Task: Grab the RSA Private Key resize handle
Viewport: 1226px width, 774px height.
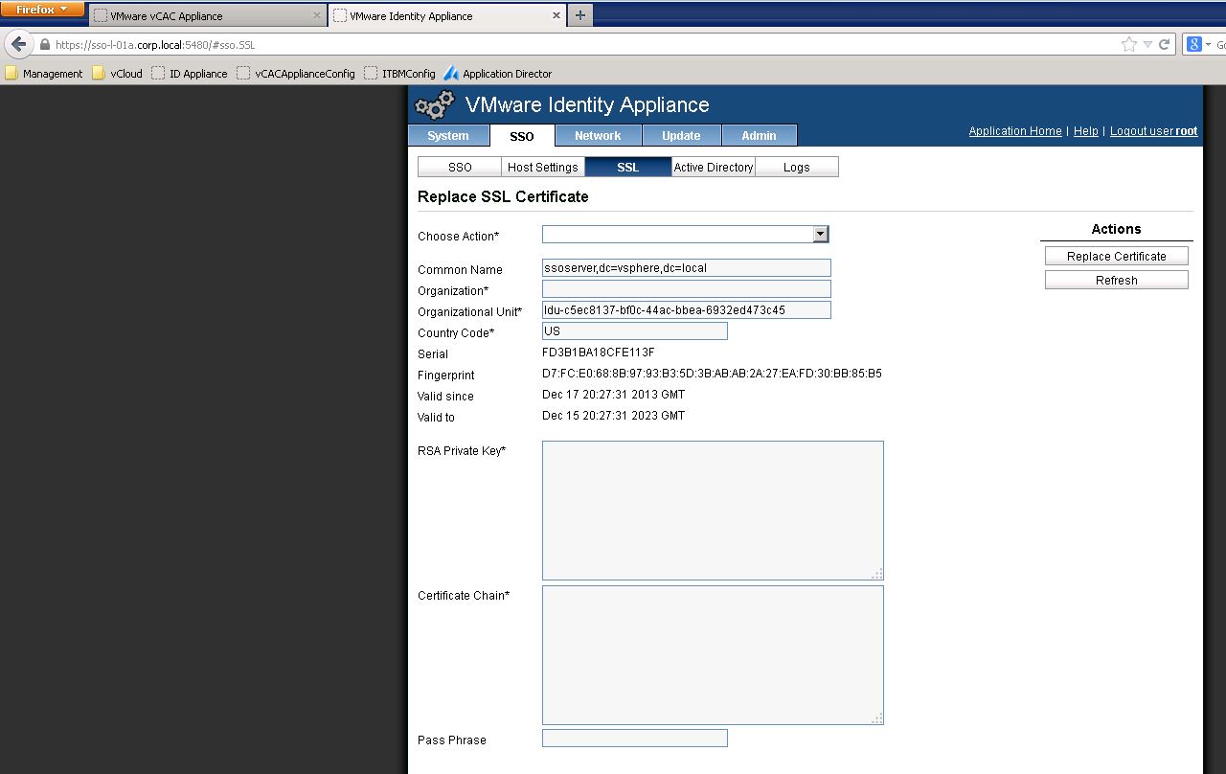Action: click(x=877, y=574)
